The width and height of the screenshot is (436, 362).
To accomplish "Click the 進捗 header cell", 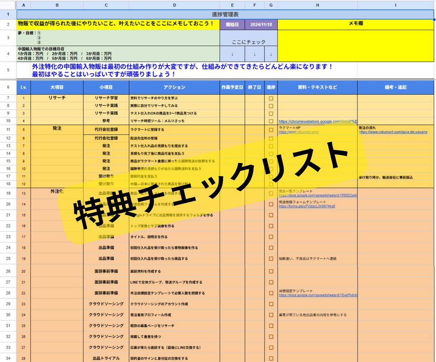I will pos(271,87).
